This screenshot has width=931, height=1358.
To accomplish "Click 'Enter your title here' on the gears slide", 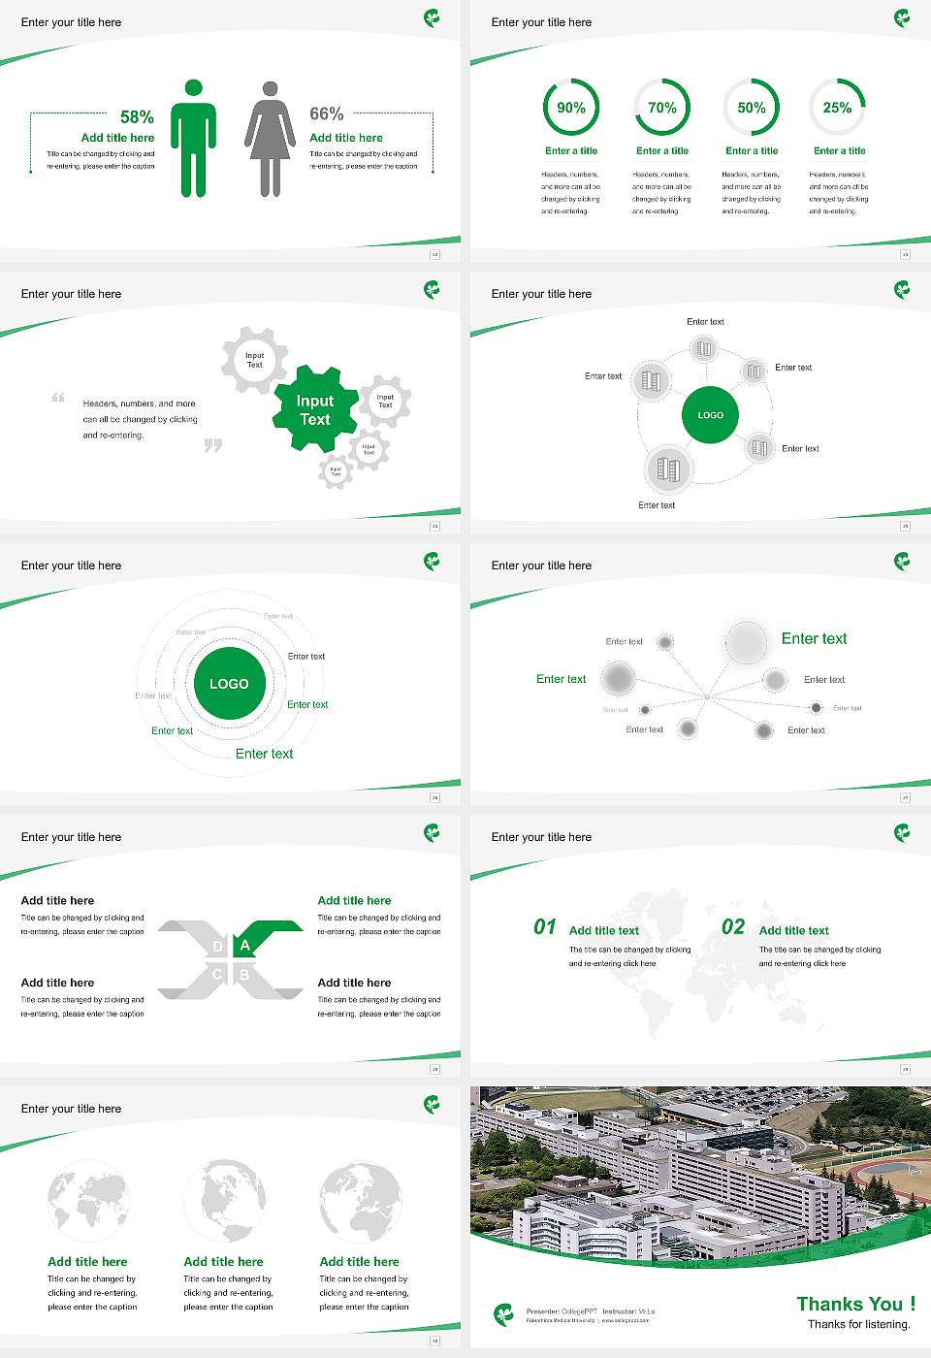I will [71, 294].
